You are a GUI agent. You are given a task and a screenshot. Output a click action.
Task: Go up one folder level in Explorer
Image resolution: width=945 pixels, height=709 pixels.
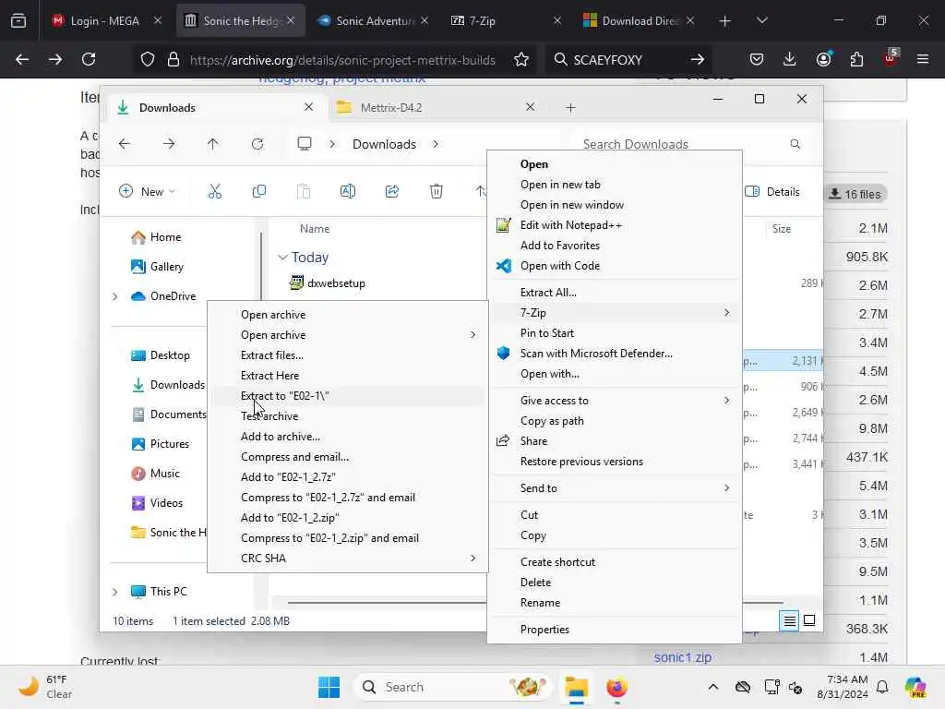click(x=213, y=144)
